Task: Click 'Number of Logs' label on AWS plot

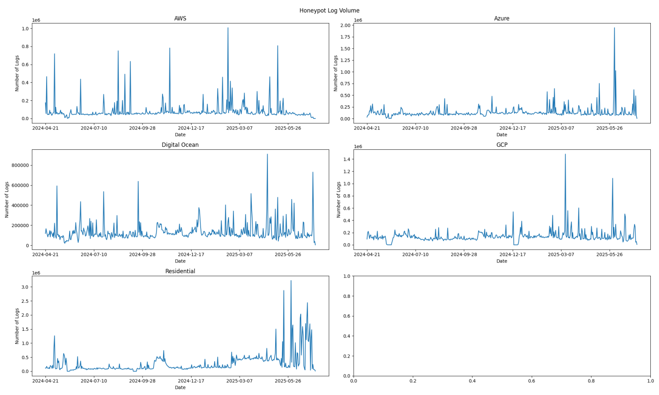Action: pyautogui.click(x=17, y=73)
